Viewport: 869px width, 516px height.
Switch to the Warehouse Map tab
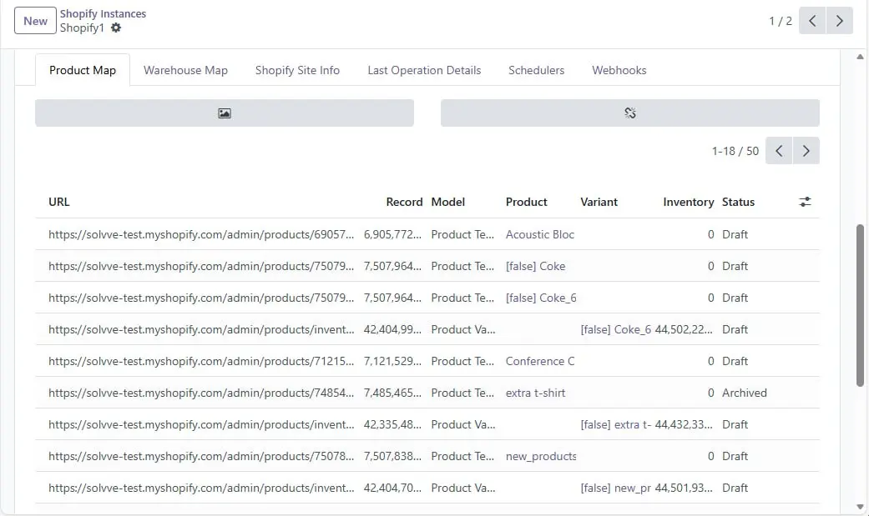pyautogui.click(x=185, y=70)
